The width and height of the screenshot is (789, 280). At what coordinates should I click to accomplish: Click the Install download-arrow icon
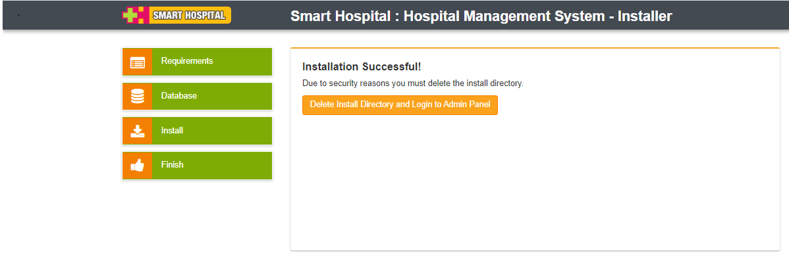[137, 131]
